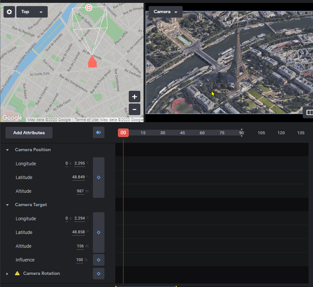Toggle the Camera Target keyframe diamond

pyautogui.click(x=99, y=232)
